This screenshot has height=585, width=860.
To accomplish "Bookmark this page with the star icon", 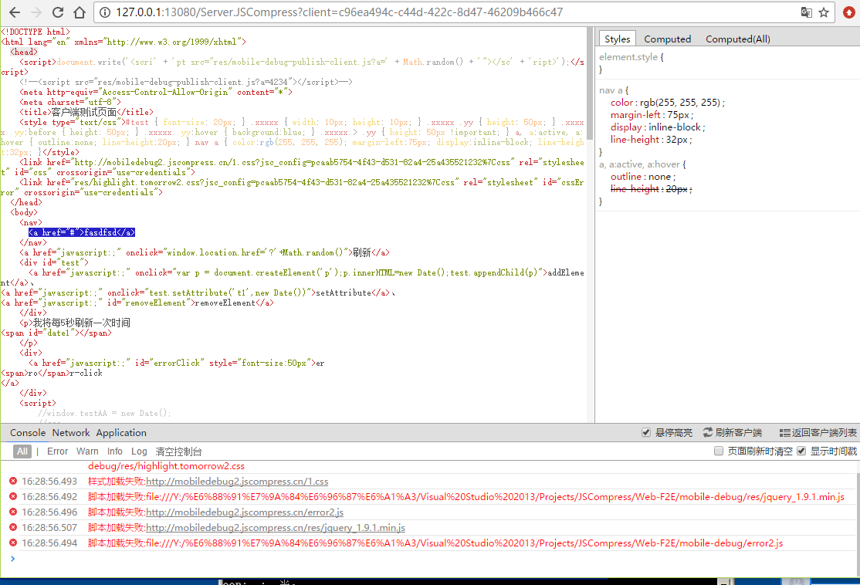I will [x=824, y=12].
